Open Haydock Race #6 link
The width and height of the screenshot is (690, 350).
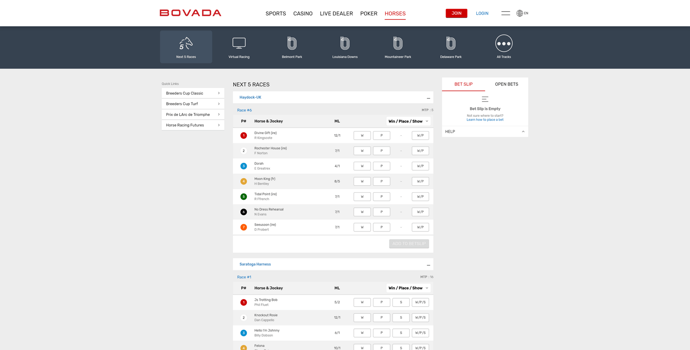(x=244, y=110)
